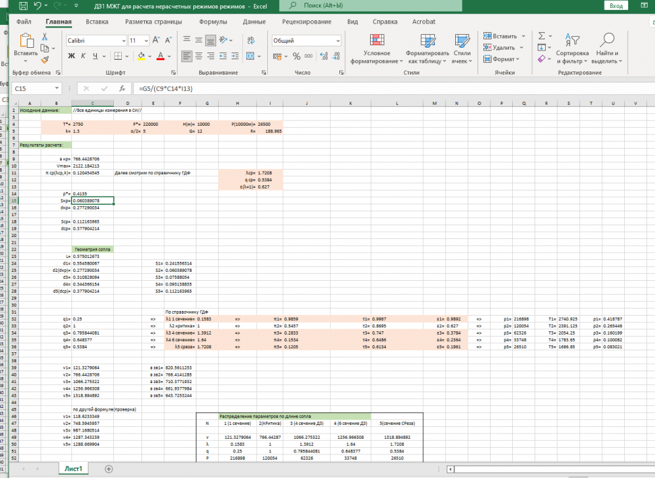The image size is (655, 478).
Task: Toggle left text alignment
Action: (x=187, y=56)
